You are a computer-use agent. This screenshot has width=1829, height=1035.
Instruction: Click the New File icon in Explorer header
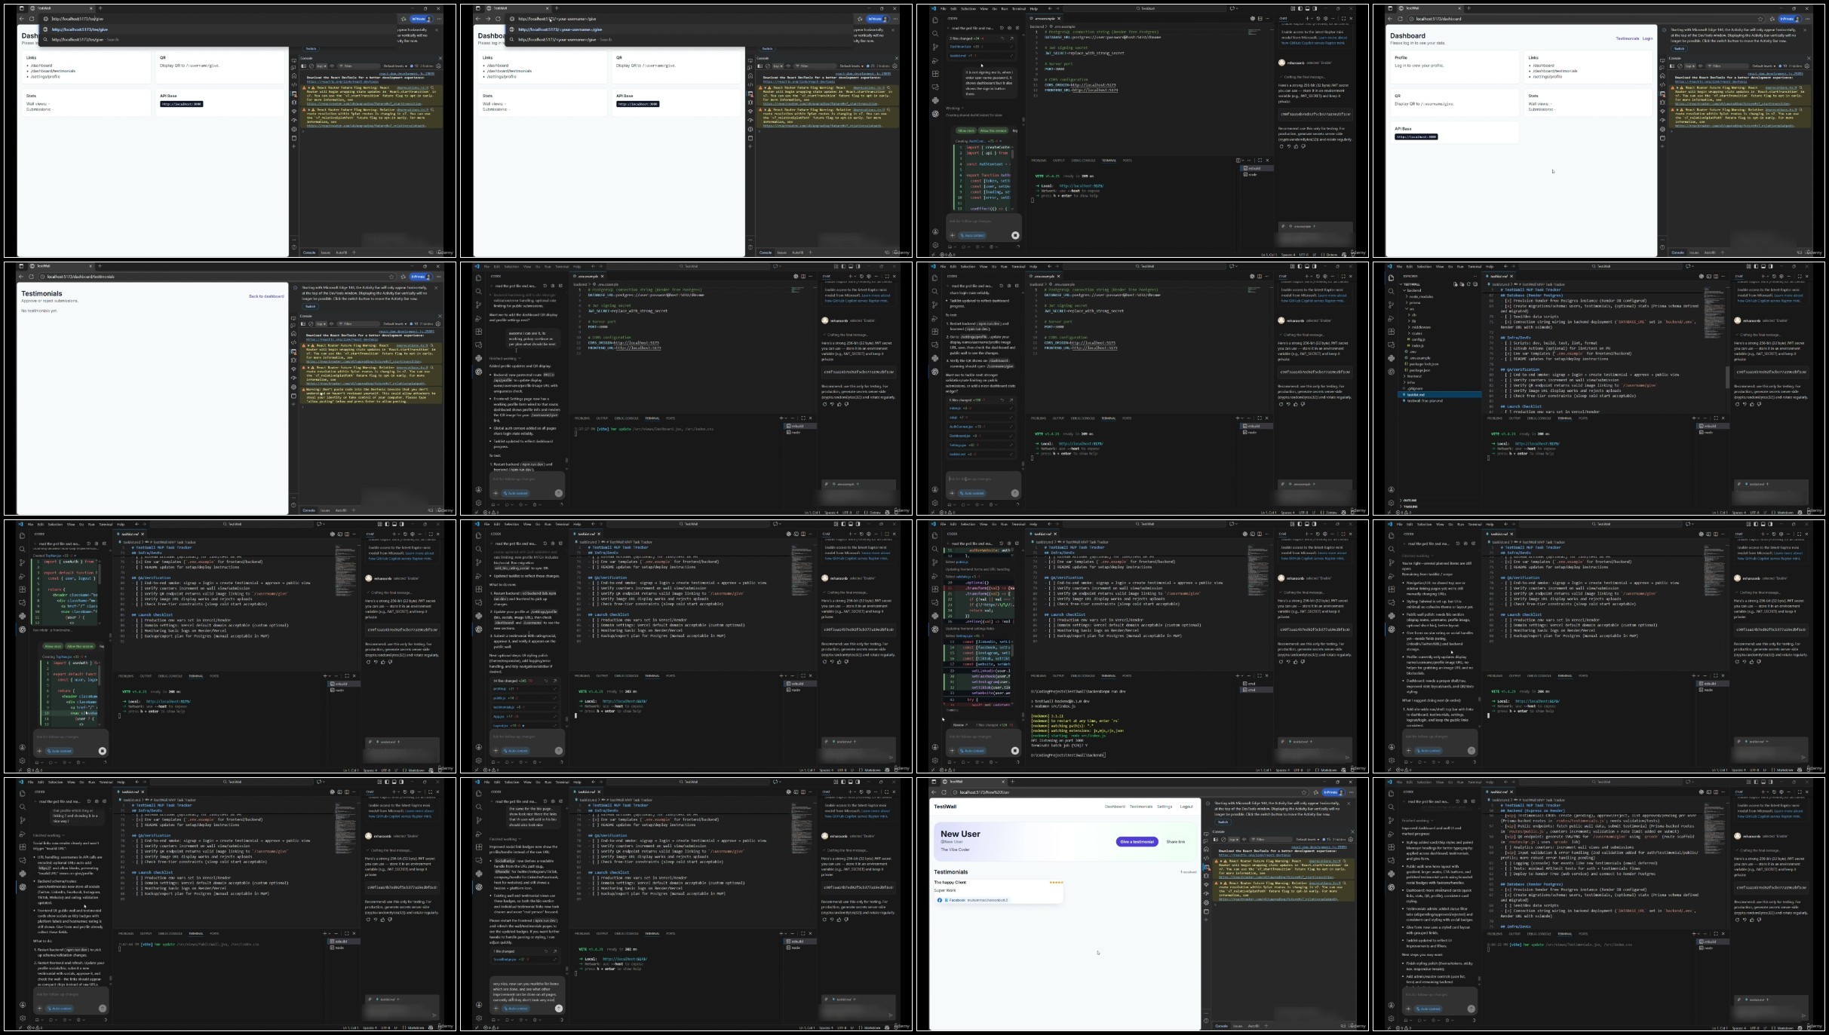[x=1456, y=284]
